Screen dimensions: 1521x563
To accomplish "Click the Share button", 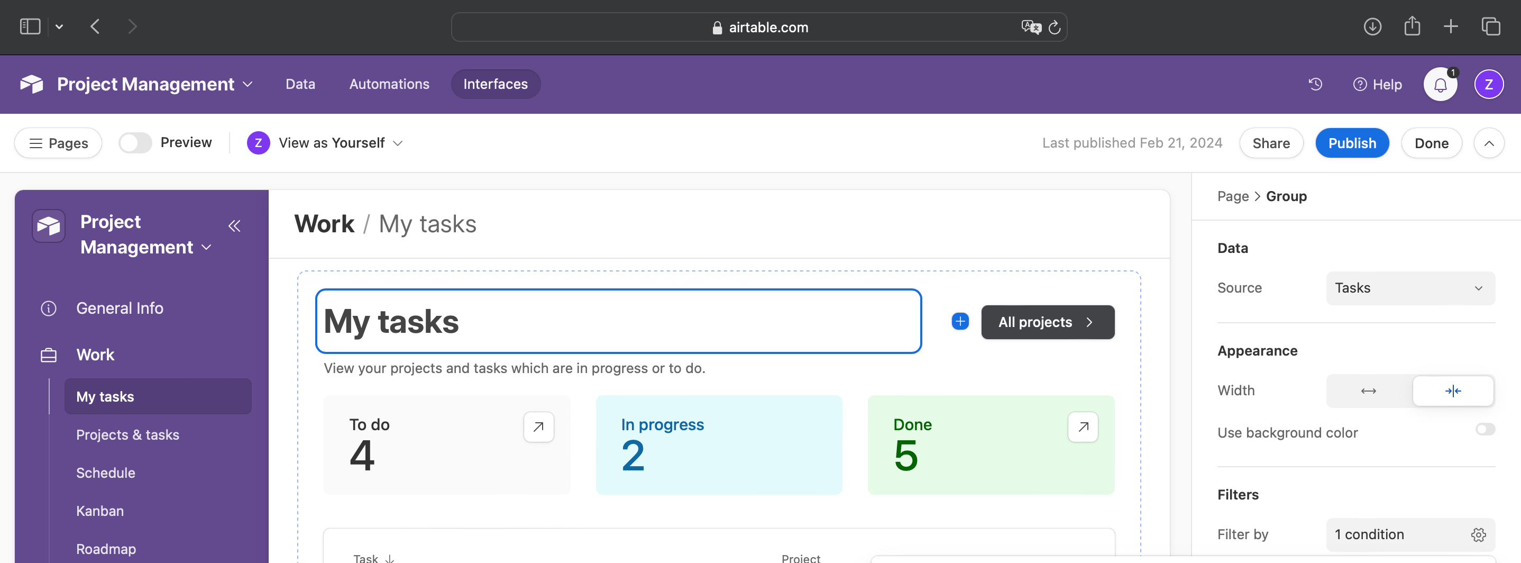I will coord(1271,143).
